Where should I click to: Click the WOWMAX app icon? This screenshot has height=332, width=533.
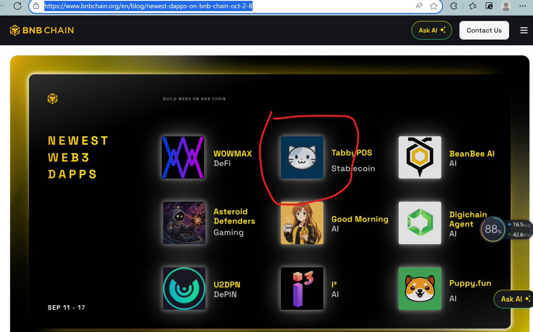coord(183,158)
